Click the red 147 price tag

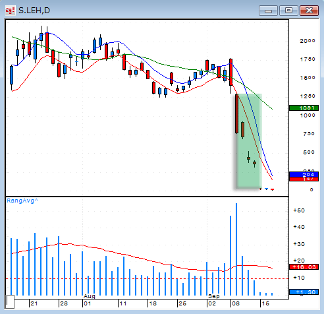tap(304, 179)
